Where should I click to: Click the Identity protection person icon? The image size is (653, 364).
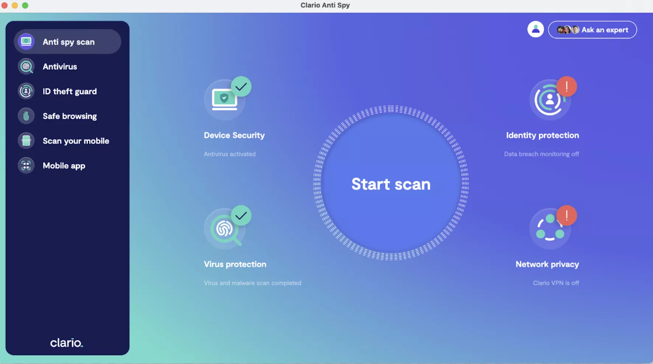point(550,100)
